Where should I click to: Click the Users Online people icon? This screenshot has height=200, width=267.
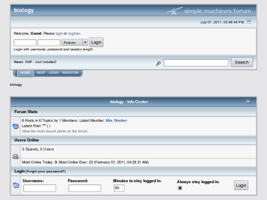click(15, 156)
